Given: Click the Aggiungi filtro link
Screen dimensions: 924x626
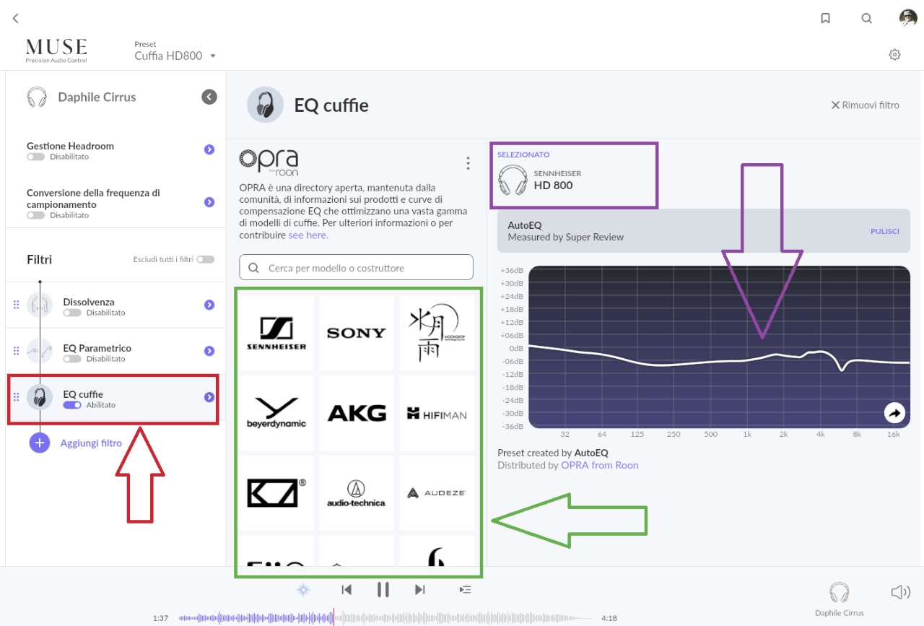Looking at the screenshot, I should 91,443.
